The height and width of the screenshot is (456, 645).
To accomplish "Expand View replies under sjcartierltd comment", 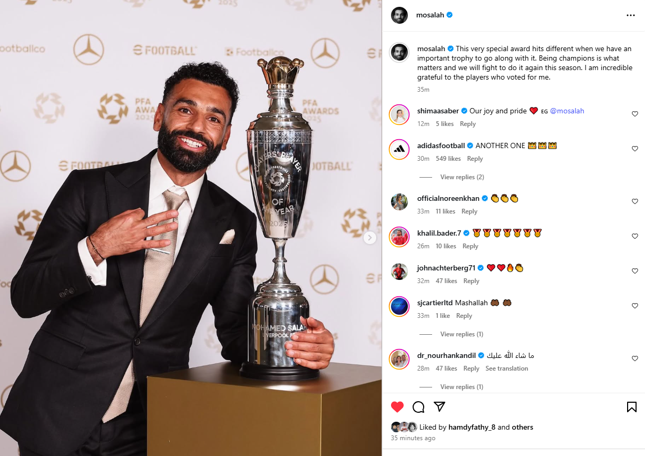I will pyautogui.click(x=462, y=334).
